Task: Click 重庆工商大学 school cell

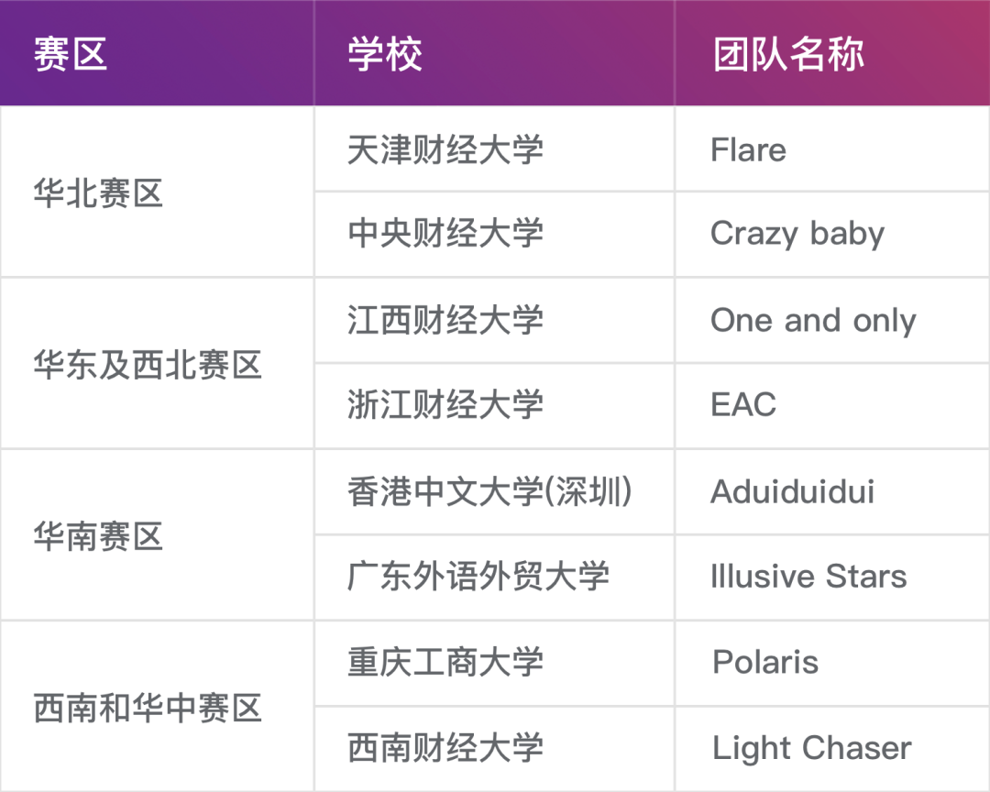Action: click(494, 663)
